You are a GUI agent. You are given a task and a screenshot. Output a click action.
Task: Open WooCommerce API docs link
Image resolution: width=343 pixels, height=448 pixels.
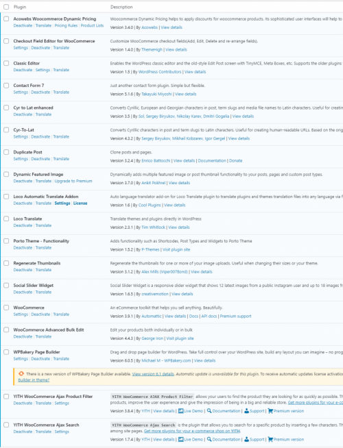209,316
